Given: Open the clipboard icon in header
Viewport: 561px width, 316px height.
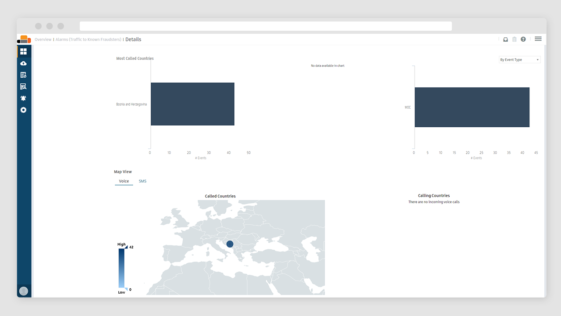Looking at the screenshot, I should pyautogui.click(x=515, y=39).
